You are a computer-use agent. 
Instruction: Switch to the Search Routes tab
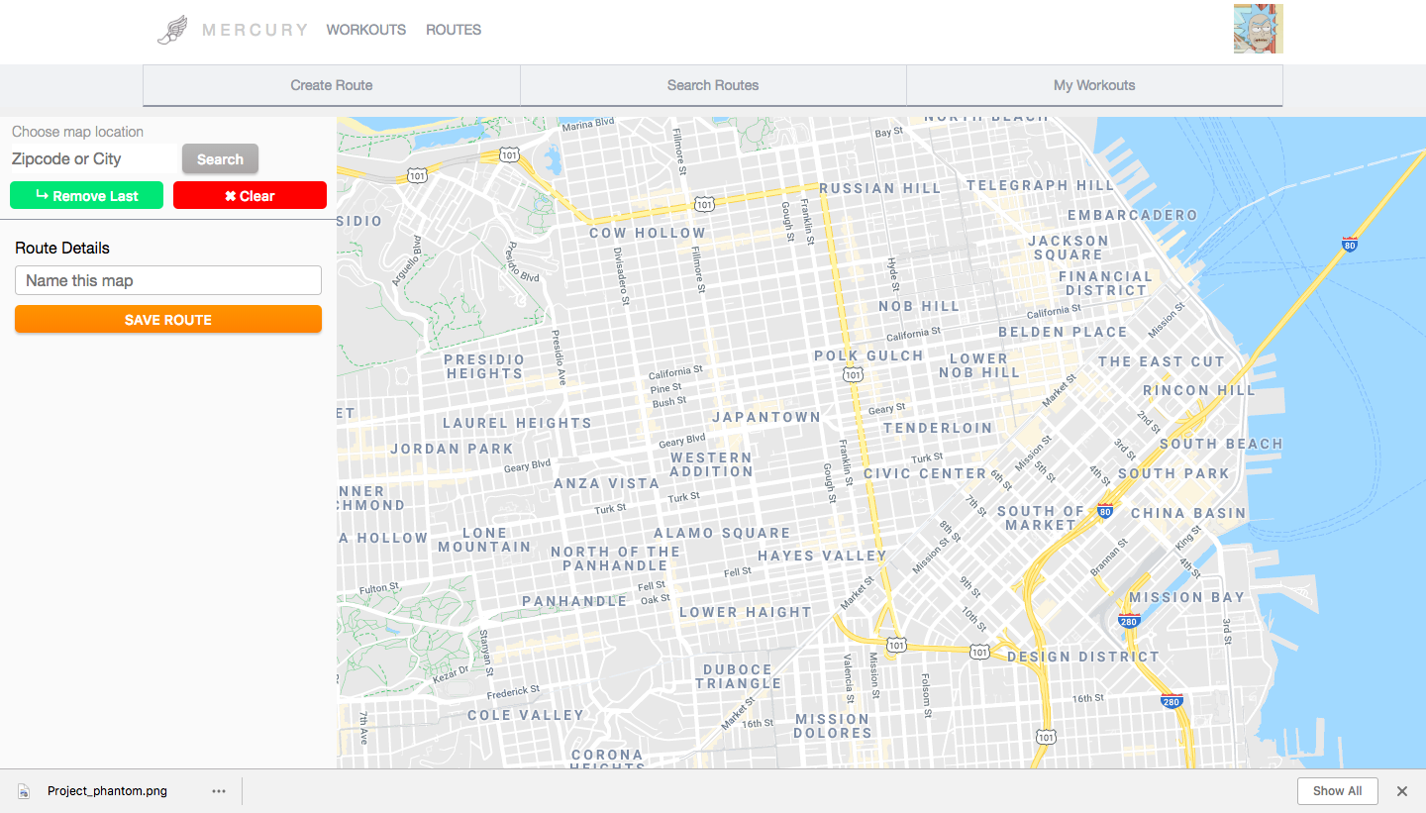click(x=713, y=85)
